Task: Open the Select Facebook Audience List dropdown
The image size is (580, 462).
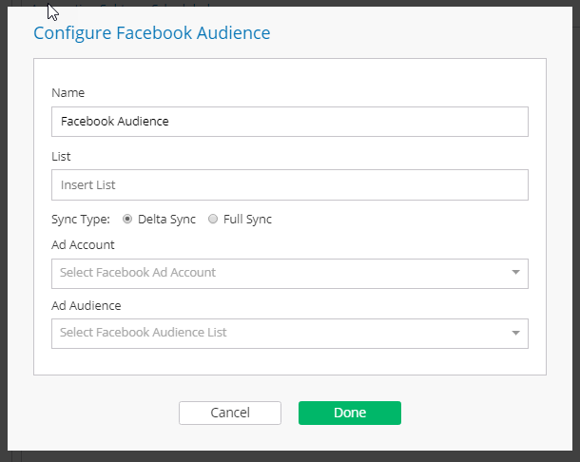Action: pyautogui.click(x=290, y=334)
